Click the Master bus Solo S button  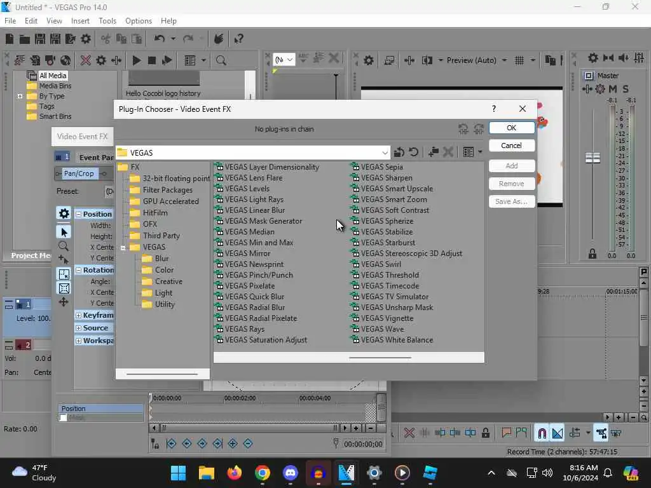(626, 89)
